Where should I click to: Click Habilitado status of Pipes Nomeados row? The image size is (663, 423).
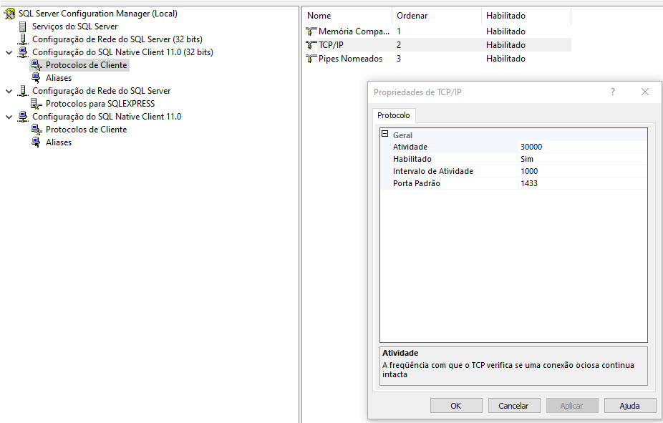coord(505,58)
